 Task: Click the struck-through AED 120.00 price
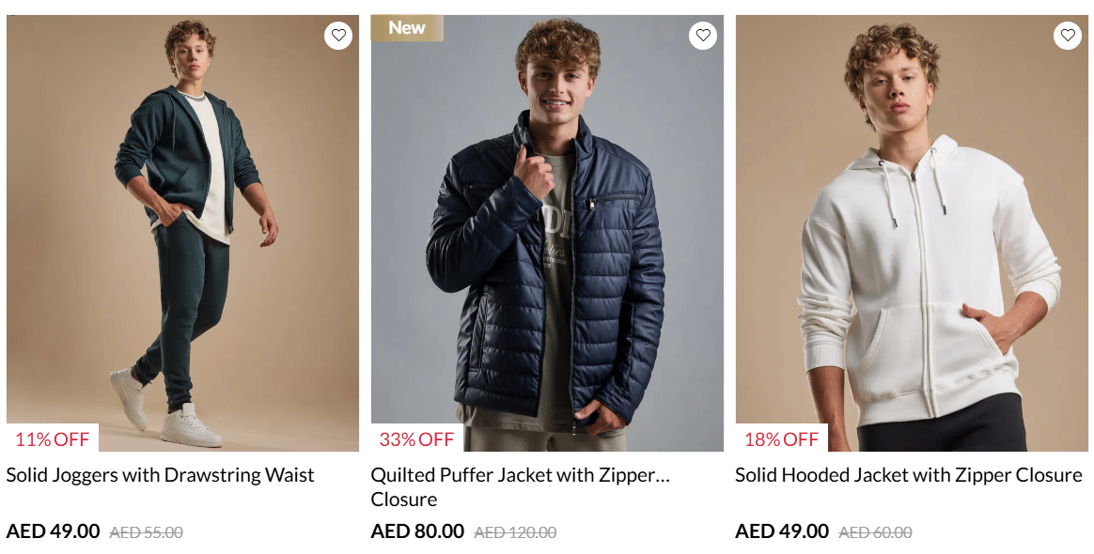(x=515, y=532)
